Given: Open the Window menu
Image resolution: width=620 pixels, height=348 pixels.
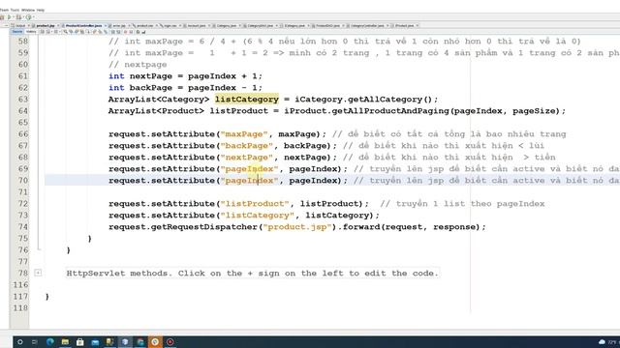Looking at the screenshot, I should click(28, 10).
